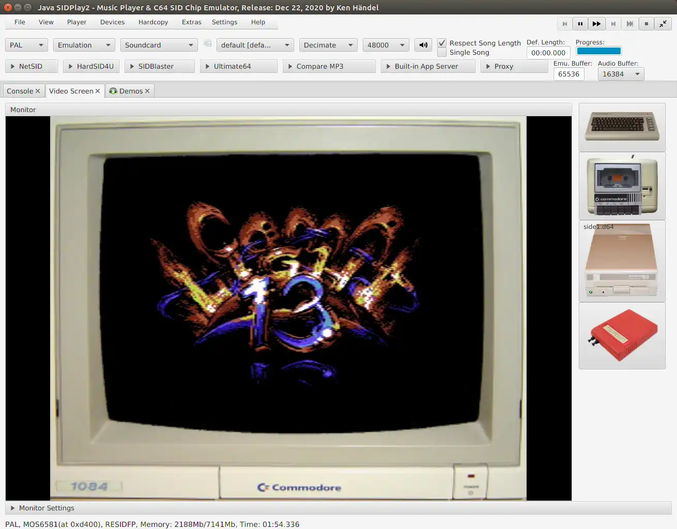Enable the Single Song checkbox
Image resolution: width=677 pixels, height=529 pixels.
(x=442, y=52)
